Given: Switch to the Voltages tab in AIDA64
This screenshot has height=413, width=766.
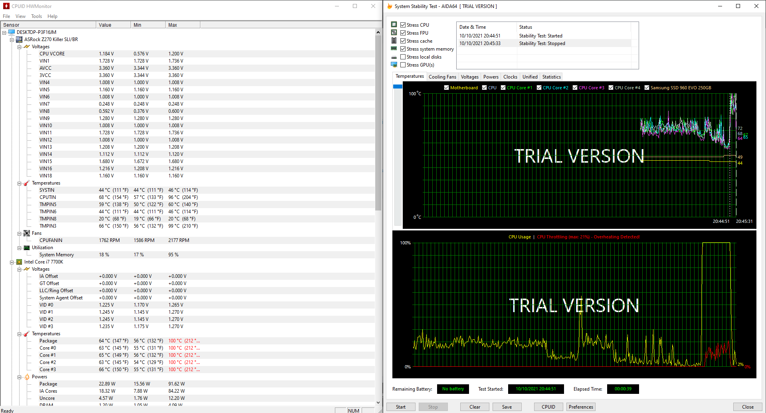Looking at the screenshot, I should (469, 77).
